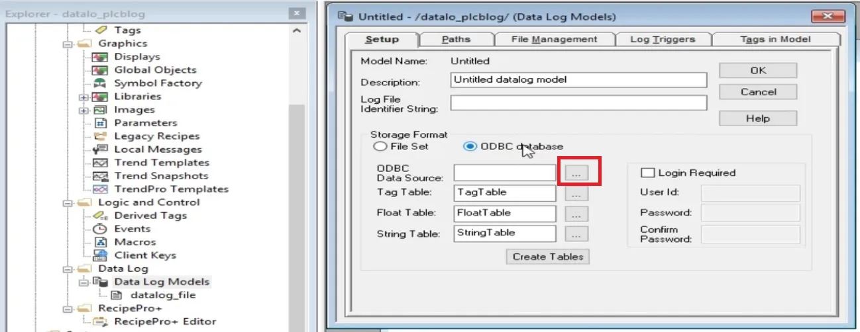The width and height of the screenshot is (860, 332).
Task: Select the Trend Templates icon
Action: [x=101, y=163]
